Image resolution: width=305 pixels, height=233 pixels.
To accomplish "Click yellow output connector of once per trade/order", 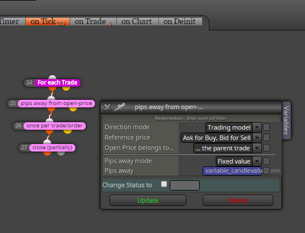I will [67, 131].
